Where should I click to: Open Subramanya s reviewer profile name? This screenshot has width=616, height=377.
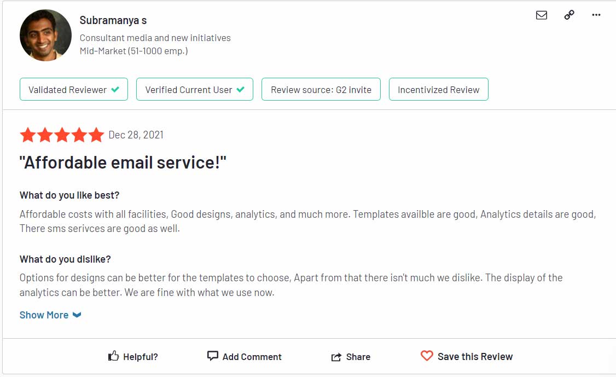pos(113,20)
